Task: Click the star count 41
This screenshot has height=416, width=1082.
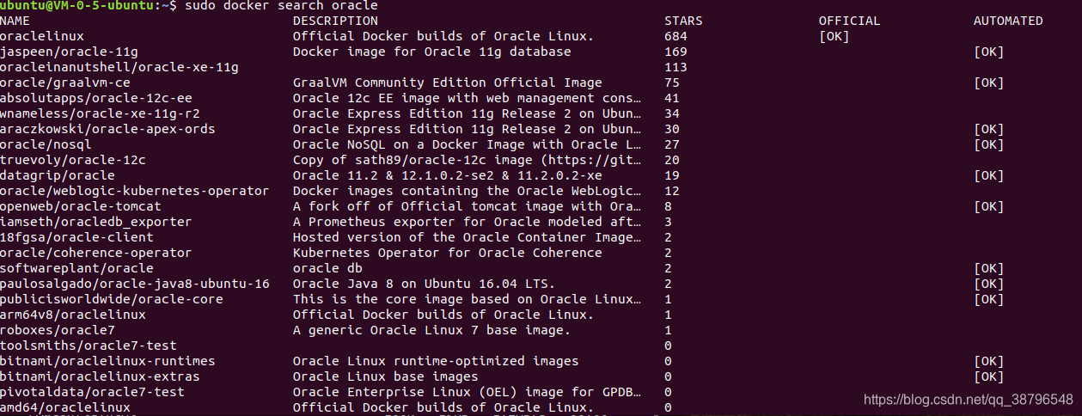Action: pos(672,98)
